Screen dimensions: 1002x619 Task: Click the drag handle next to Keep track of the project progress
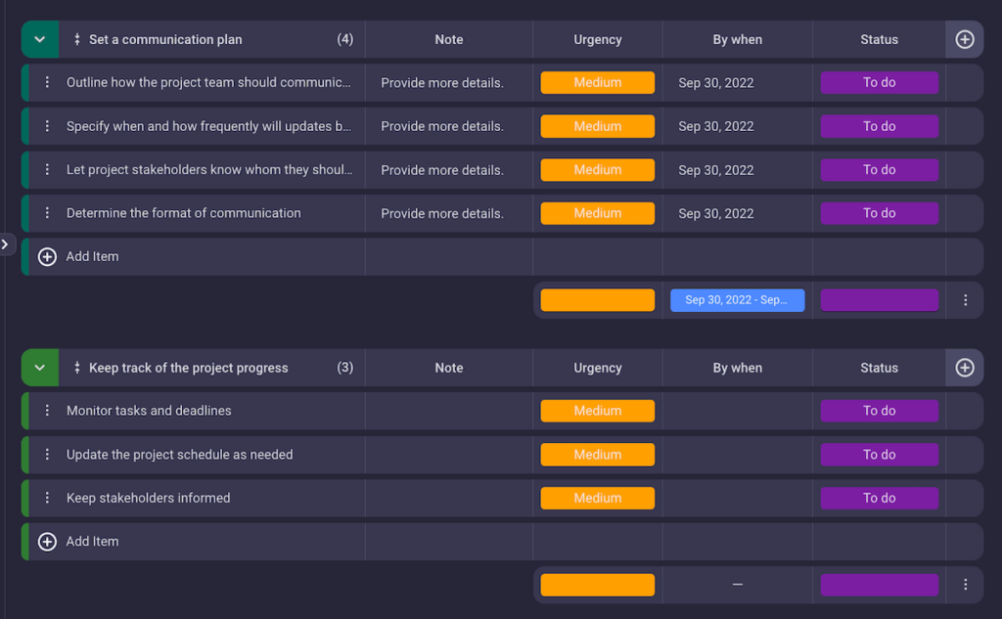click(76, 367)
